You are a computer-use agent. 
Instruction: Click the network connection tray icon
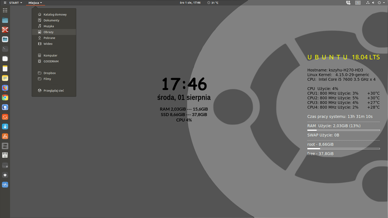[x=368, y=3]
